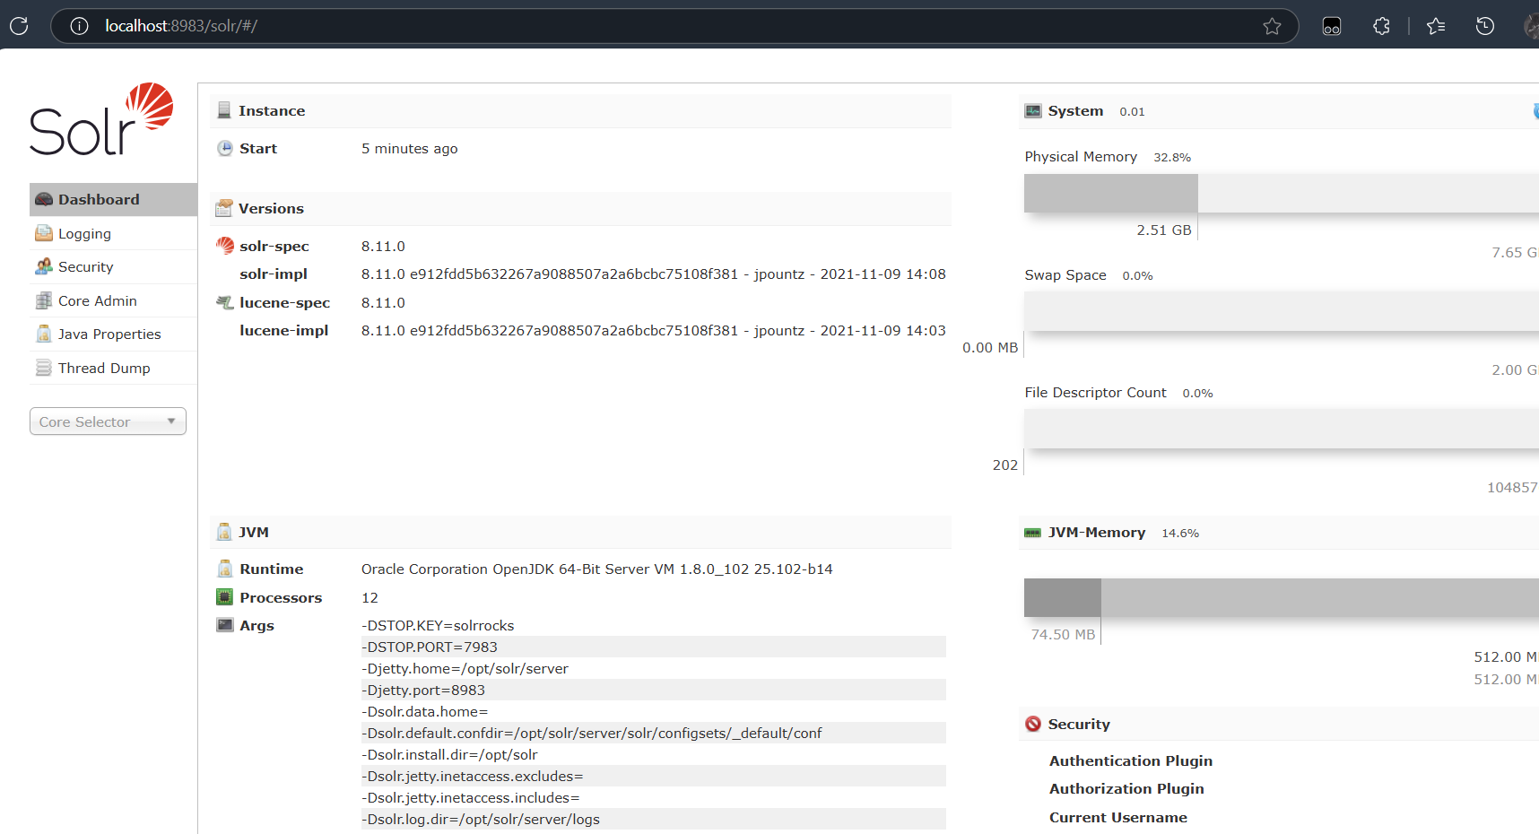
Task: Click the Logging folder icon
Action: (44, 233)
